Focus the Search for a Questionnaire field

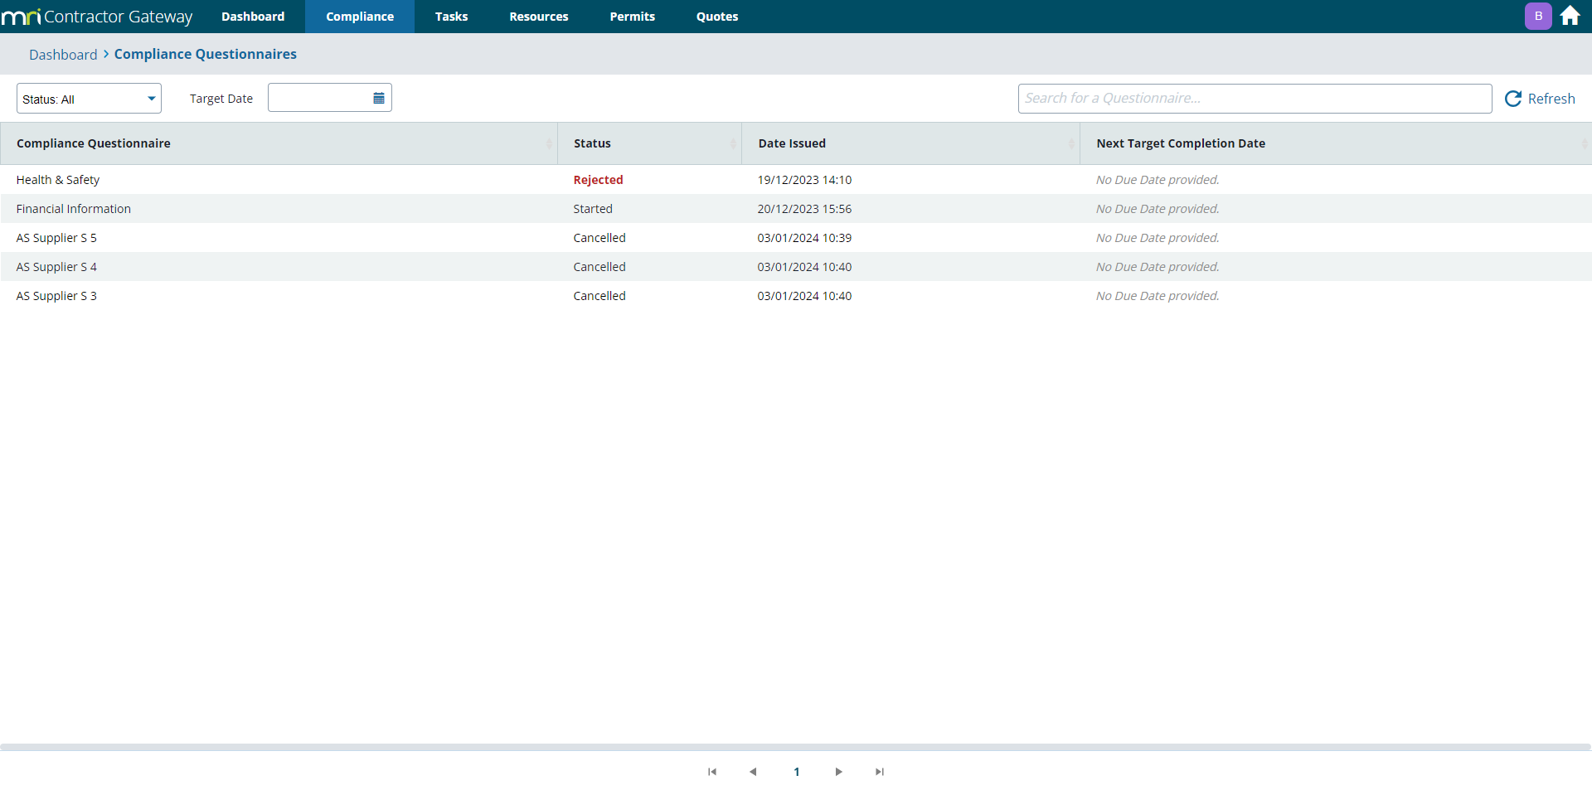coord(1254,99)
